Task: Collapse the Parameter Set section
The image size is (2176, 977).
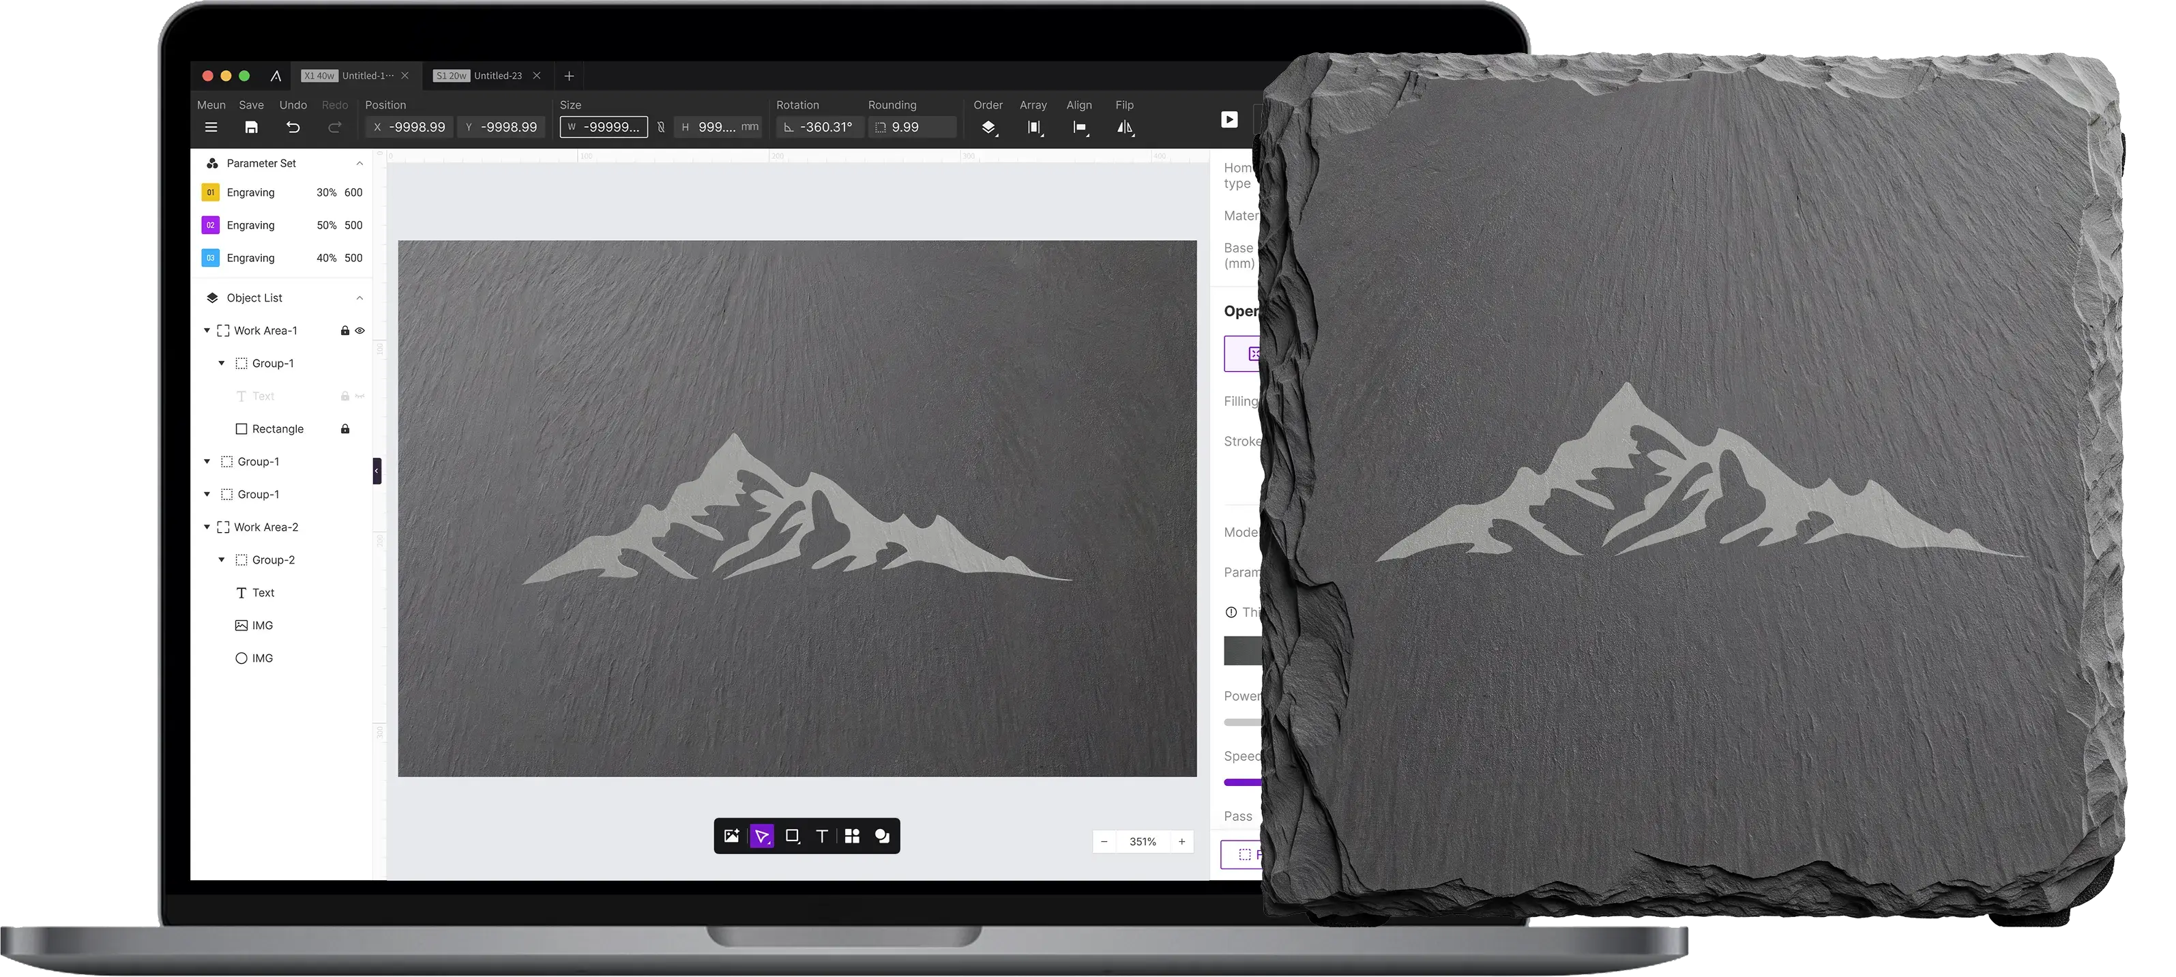Action: click(360, 163)
